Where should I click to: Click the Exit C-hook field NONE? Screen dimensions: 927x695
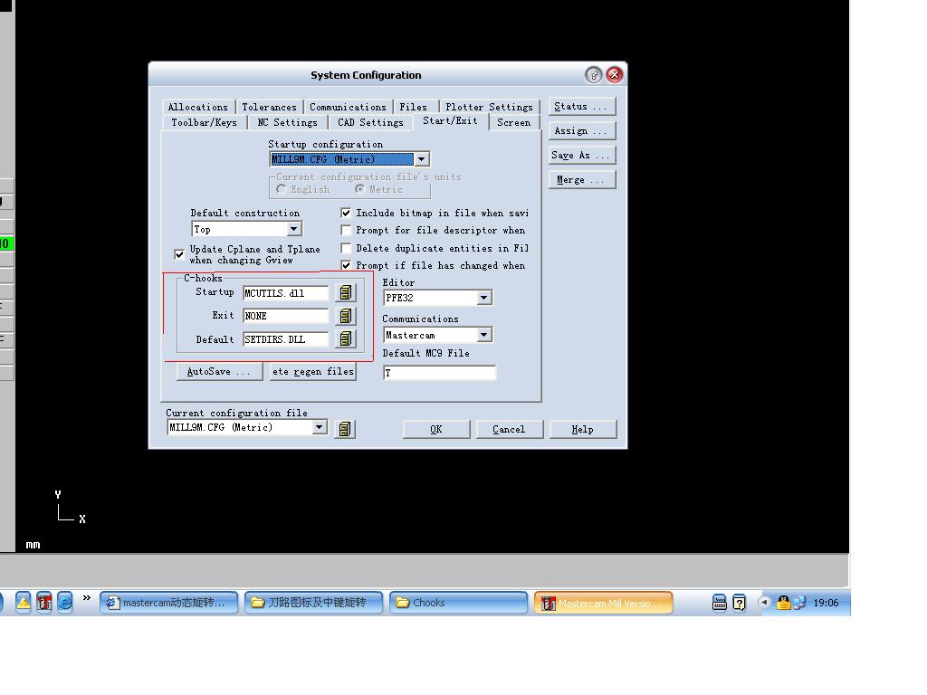coord(285,316)
